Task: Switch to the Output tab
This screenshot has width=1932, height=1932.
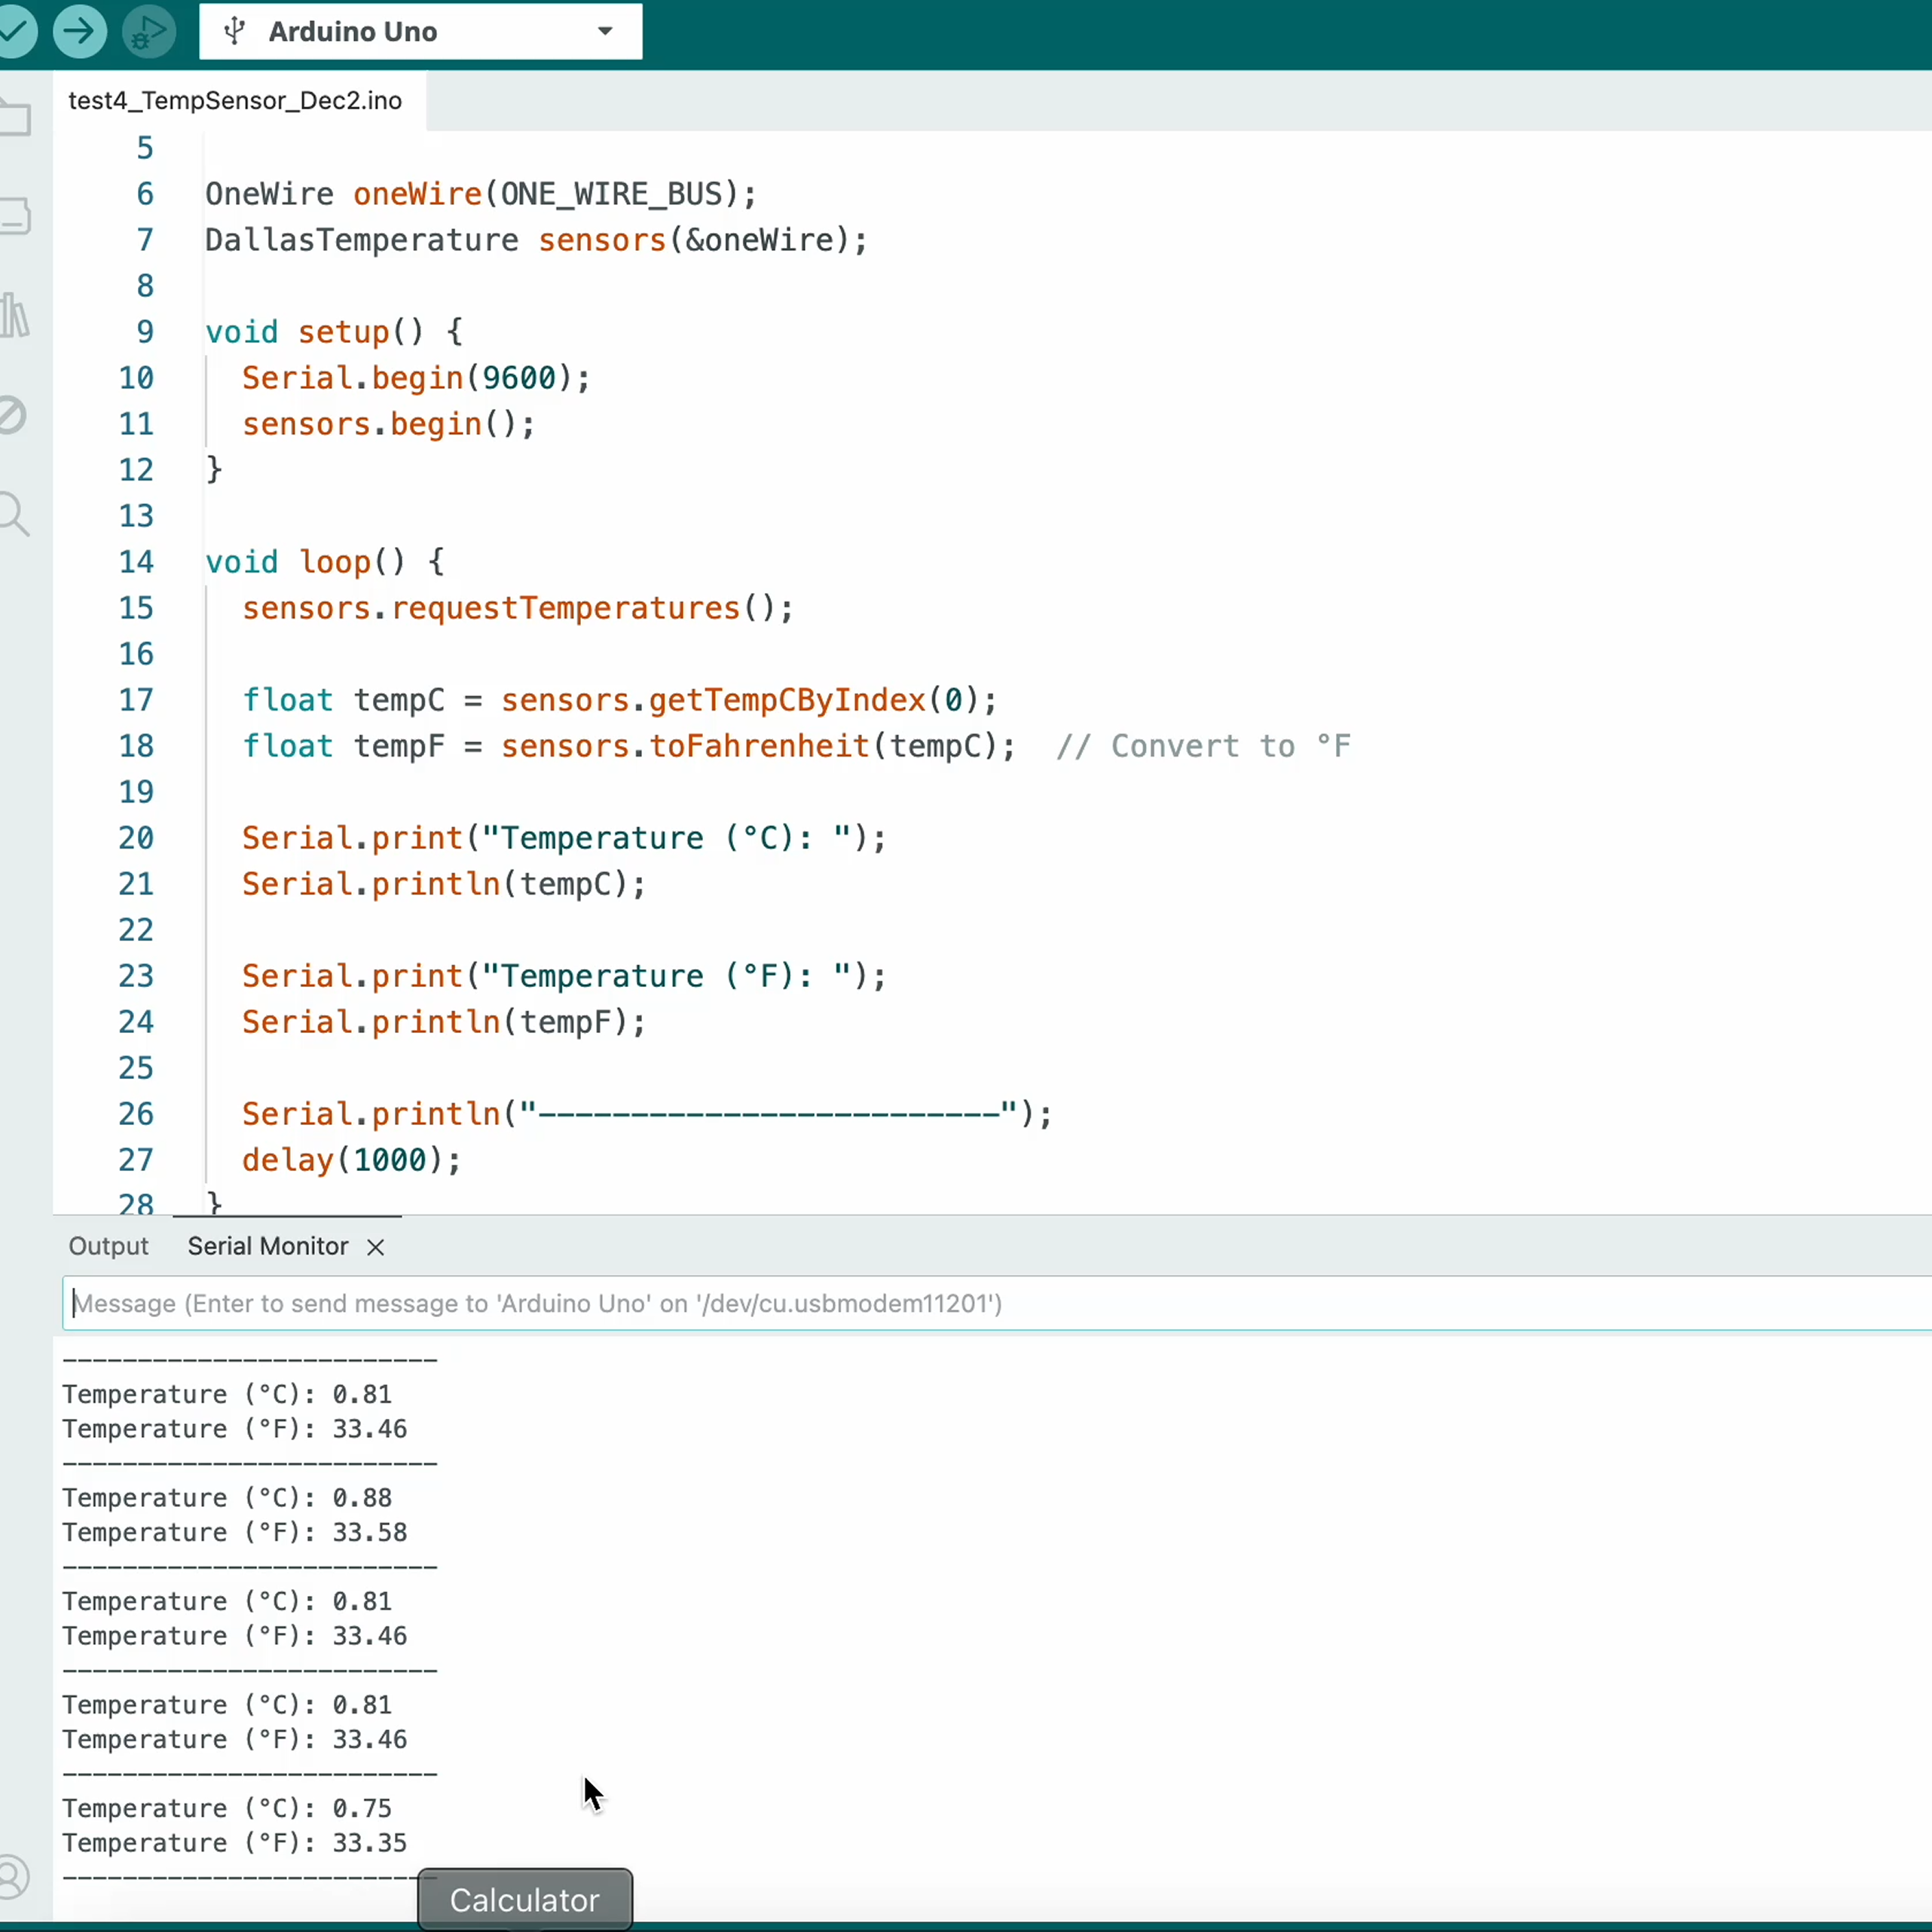Action: [x=108, y=1246]
